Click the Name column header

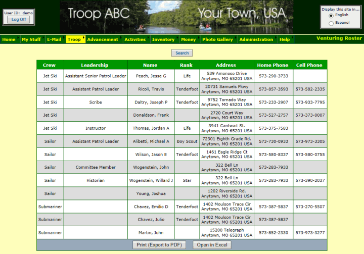pos(150,65)
